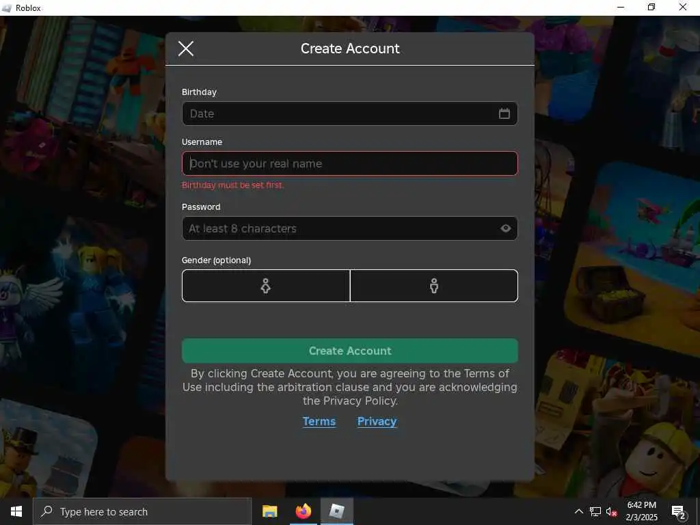Open the Privacy link
The image size is (700, 525).
(x=377, y=421)
